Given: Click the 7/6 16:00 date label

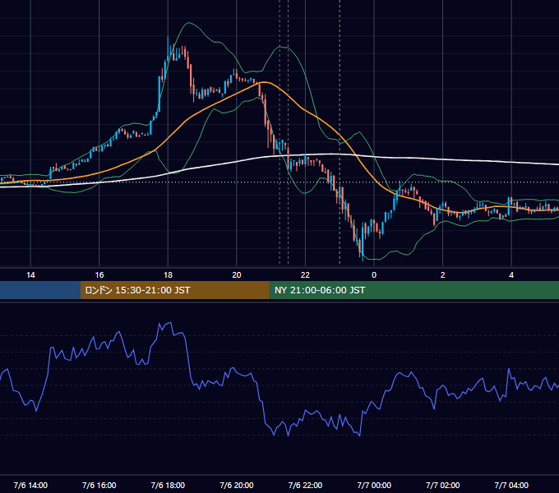Looking at the screenshot, I should pos(99,485).
